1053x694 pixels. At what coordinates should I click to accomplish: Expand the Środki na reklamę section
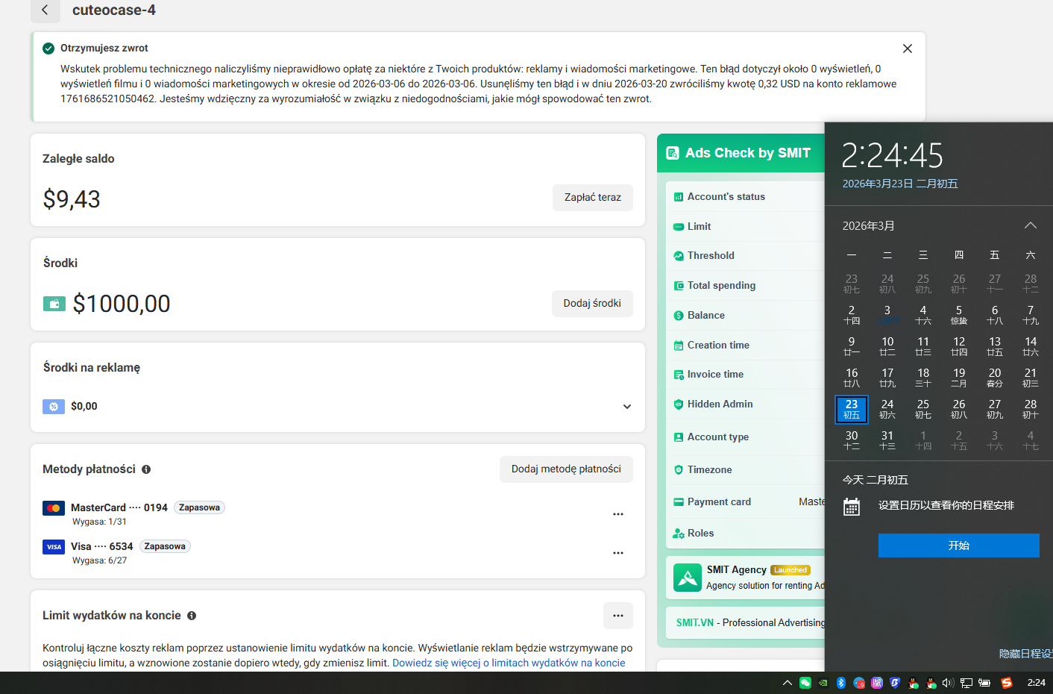pos(626,407)
